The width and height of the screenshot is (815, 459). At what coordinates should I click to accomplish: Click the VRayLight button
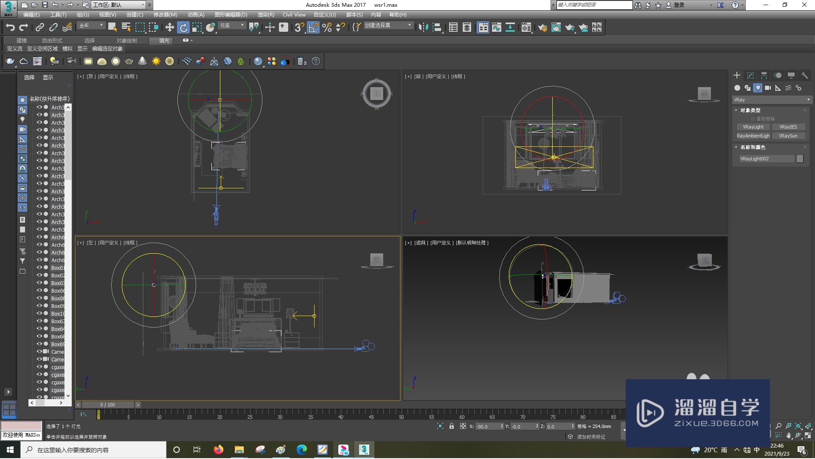tap(753, 127)
